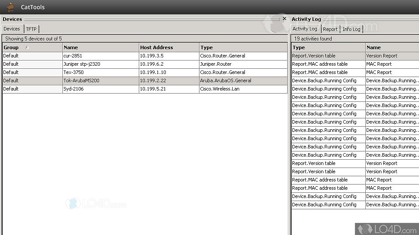Click Default group cell of Syd-2106 row

tap(32, 89)
